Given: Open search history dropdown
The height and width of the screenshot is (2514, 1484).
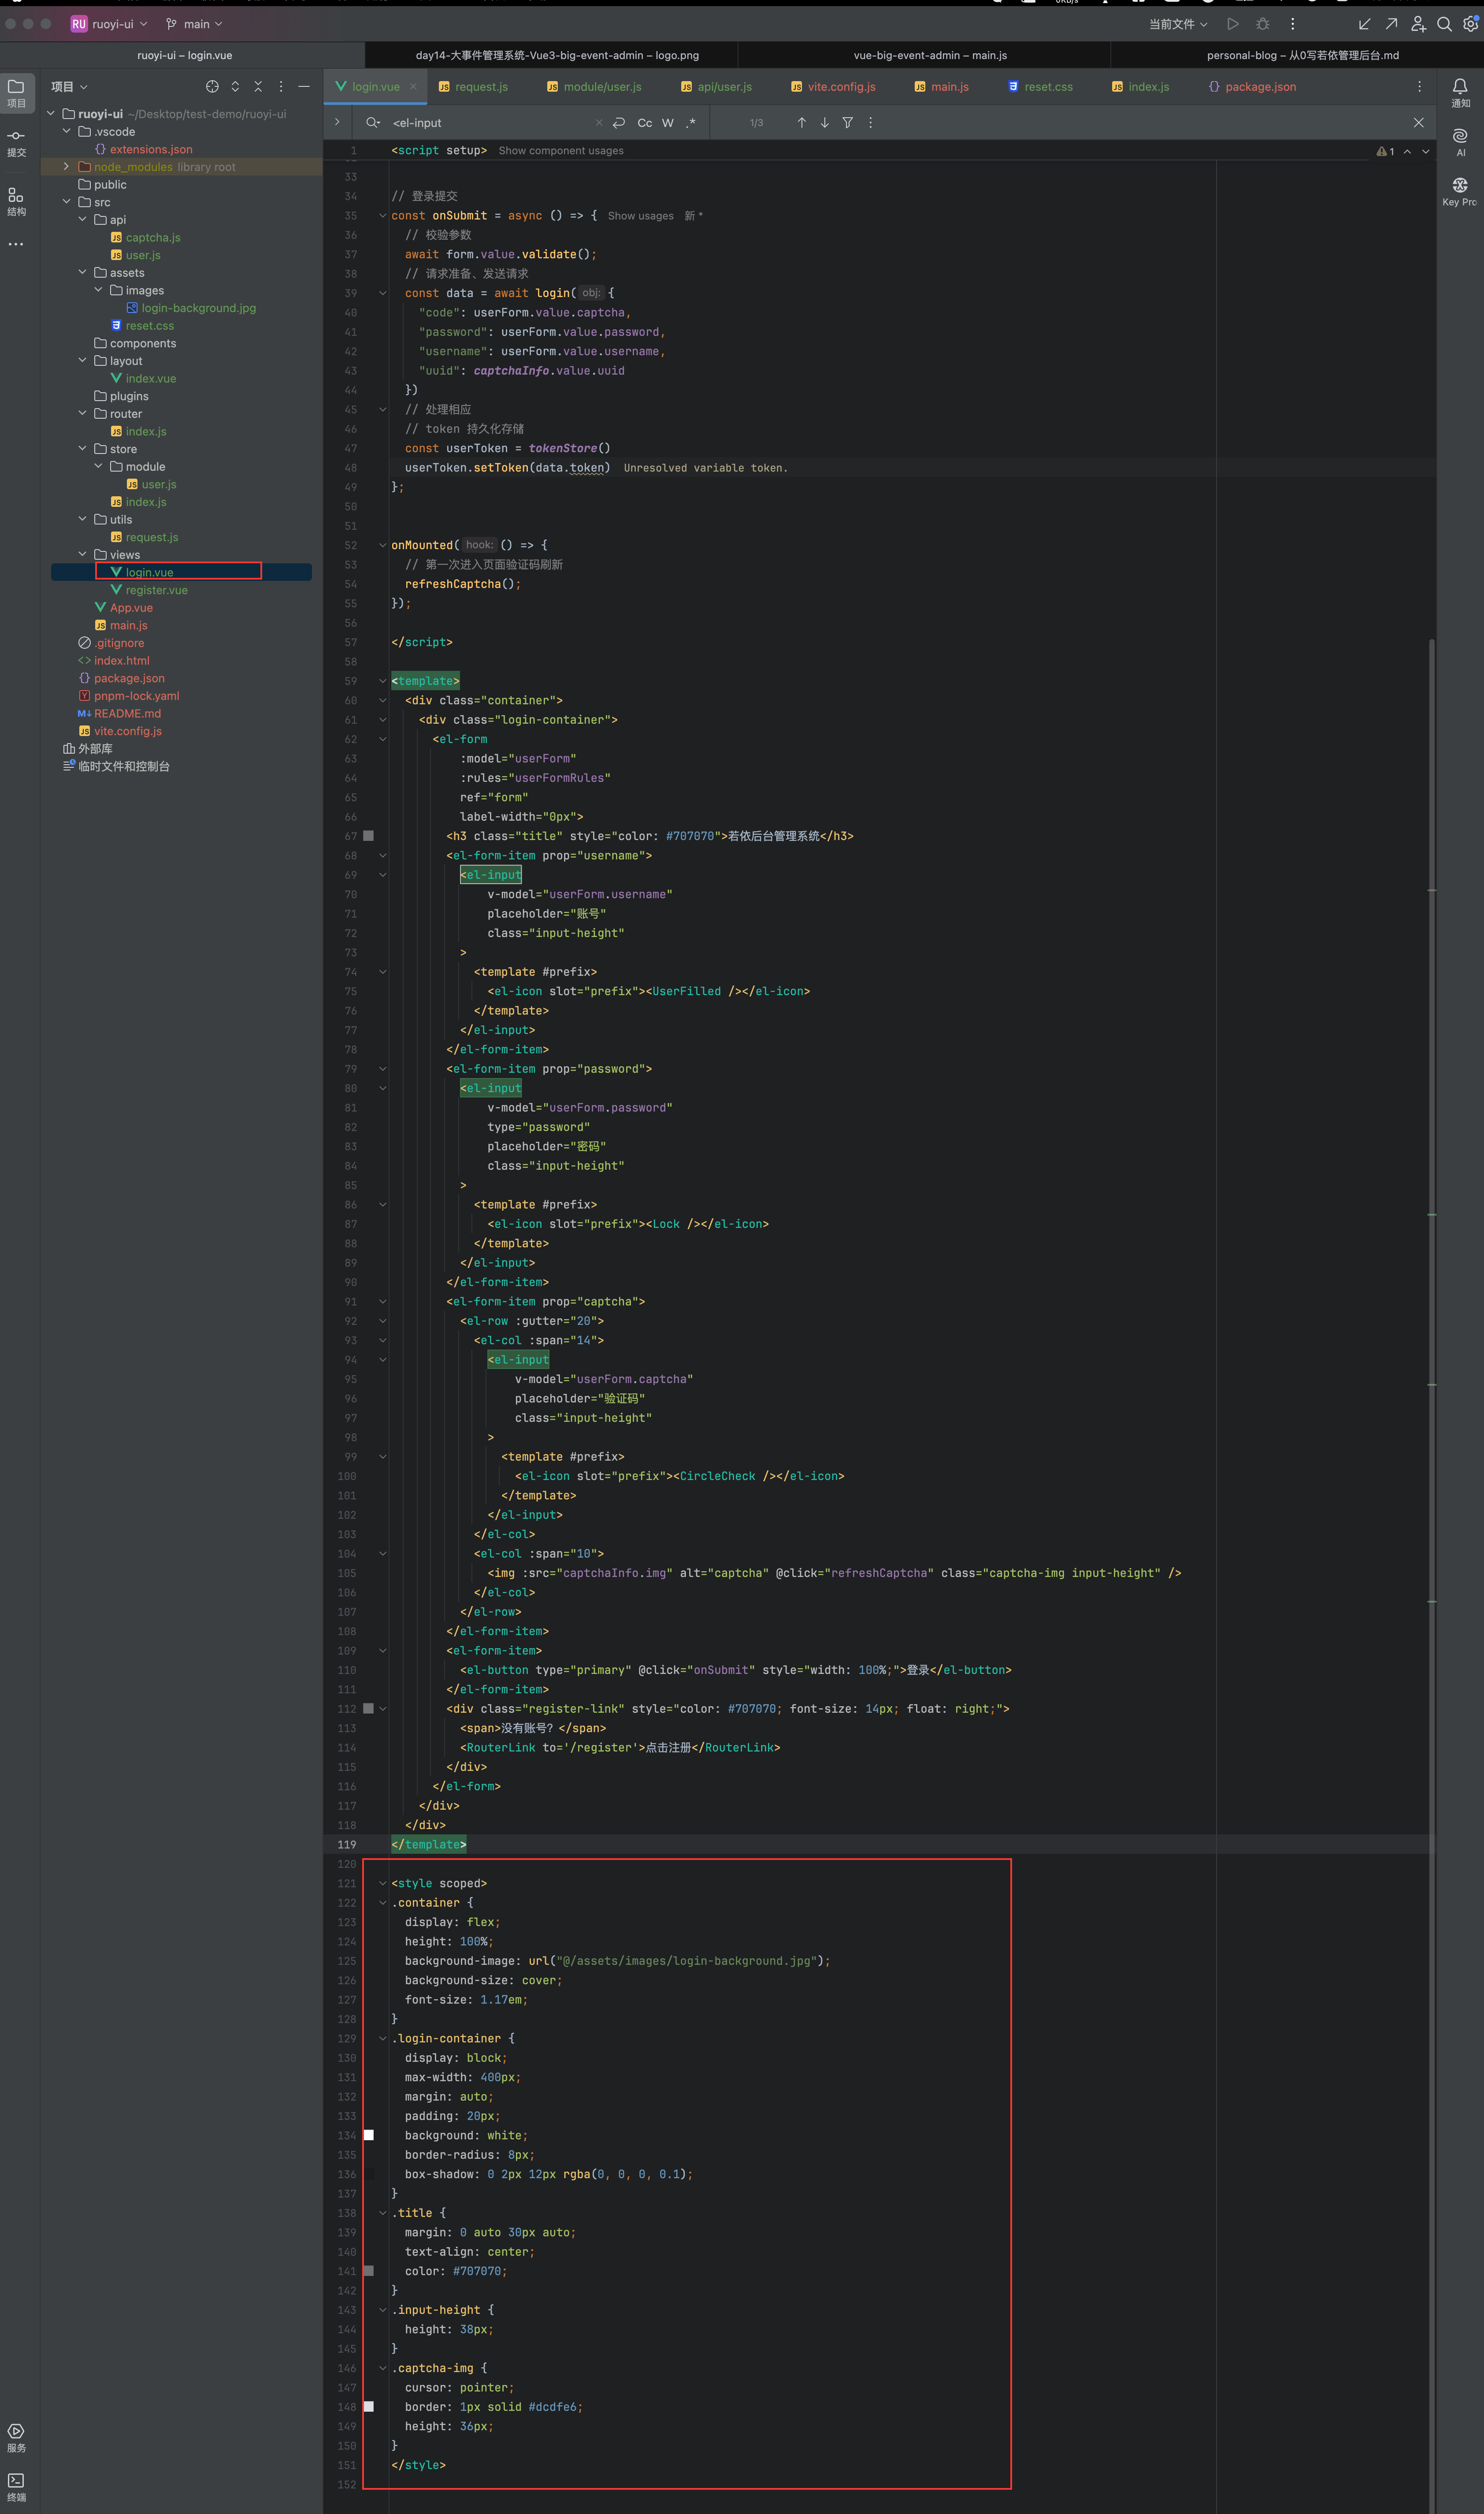Looking at the screenshot, I should point(373,123).
